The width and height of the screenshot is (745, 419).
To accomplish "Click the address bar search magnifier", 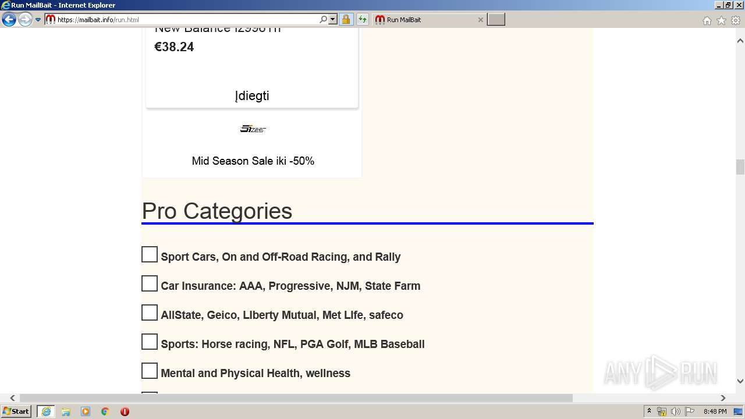I will coord(324,20).
